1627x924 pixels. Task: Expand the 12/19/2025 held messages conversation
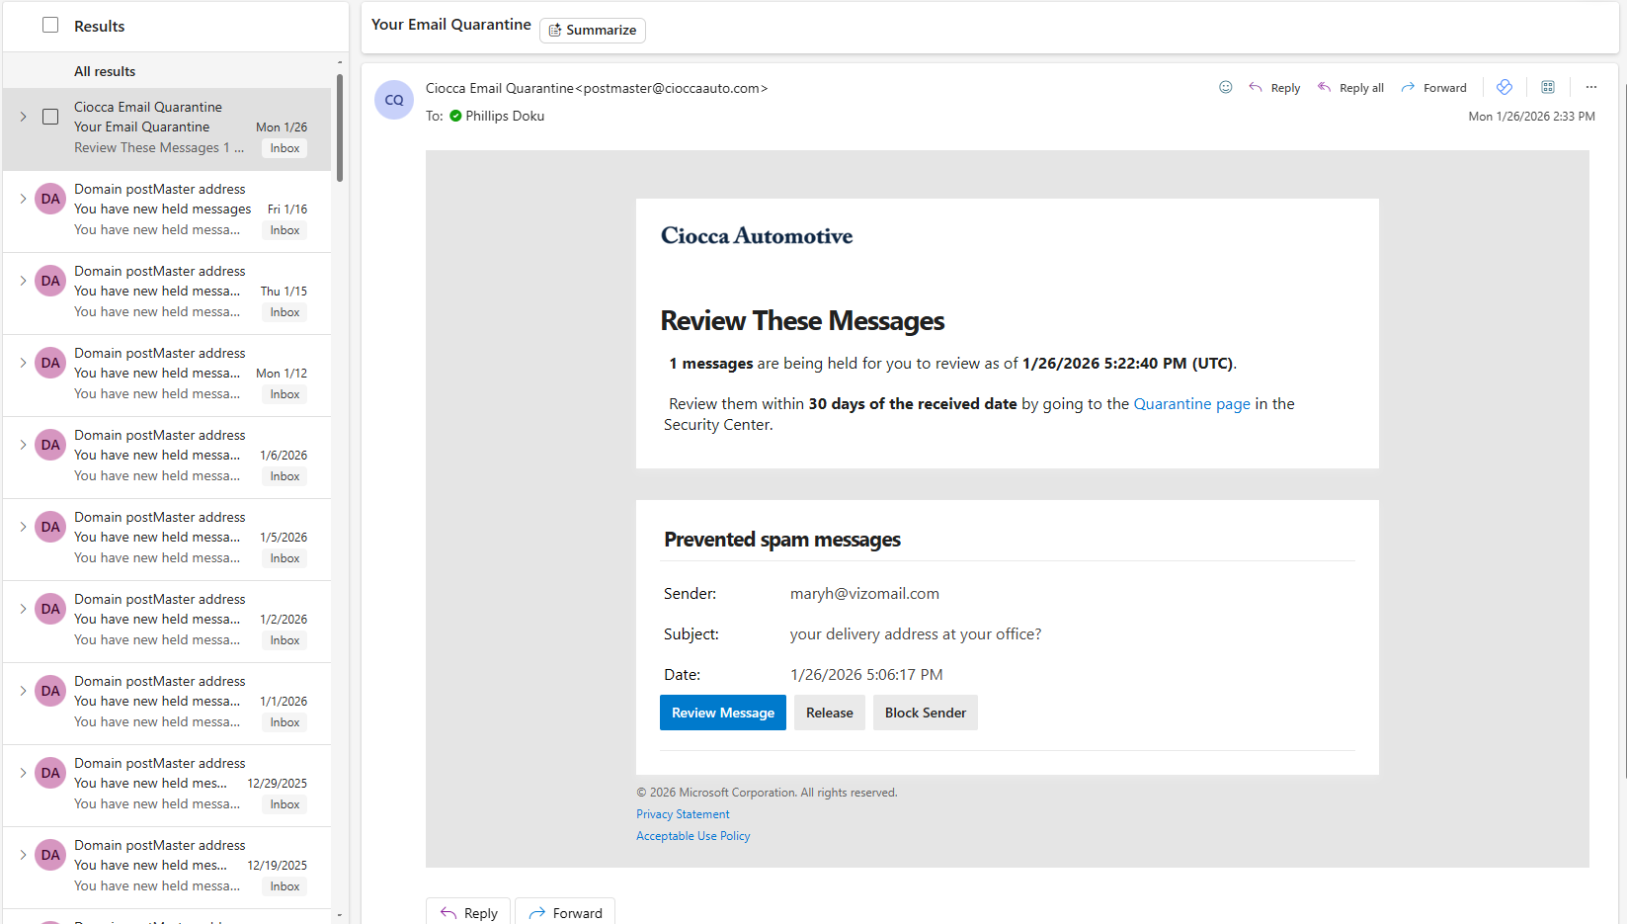(23, 855)
